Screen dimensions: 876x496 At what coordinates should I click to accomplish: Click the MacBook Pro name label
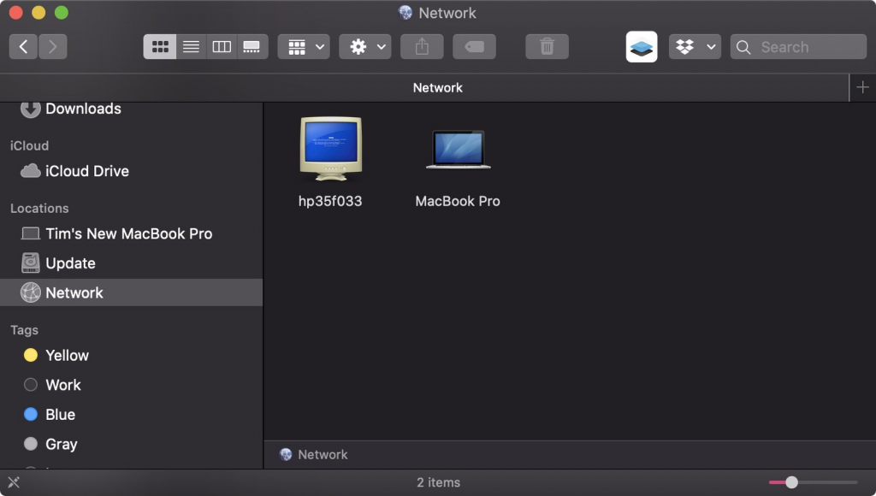coord(458,201)
